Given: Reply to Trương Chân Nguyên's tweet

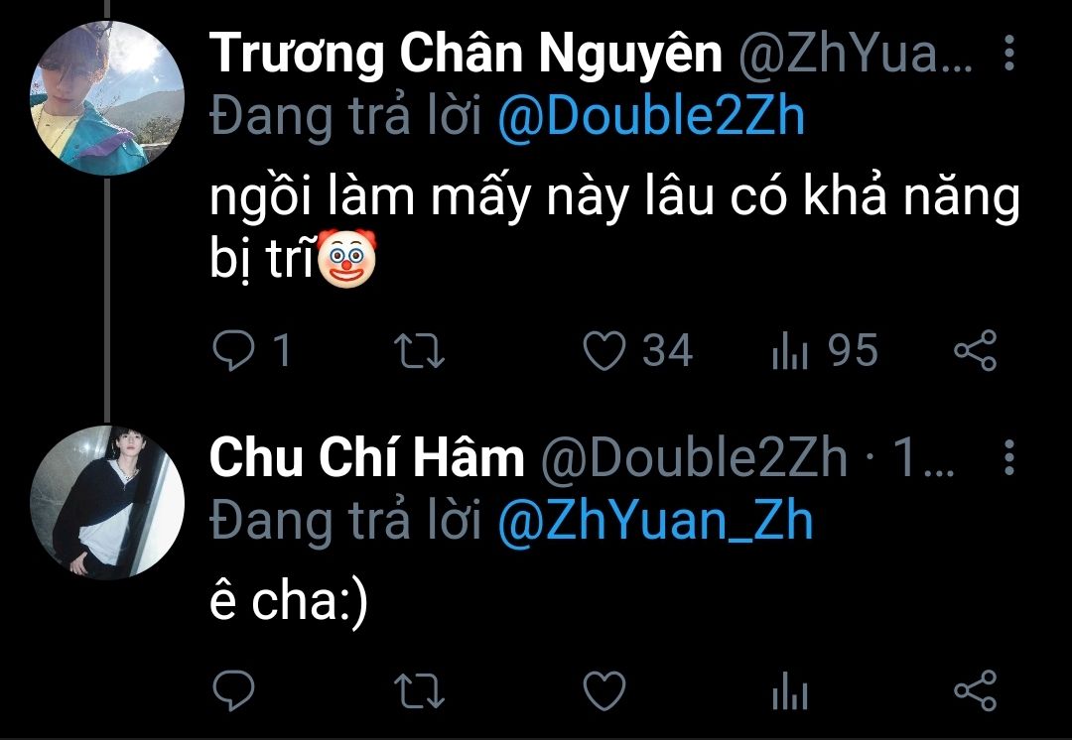Looking at the screenshot, I should pos(234,350).
